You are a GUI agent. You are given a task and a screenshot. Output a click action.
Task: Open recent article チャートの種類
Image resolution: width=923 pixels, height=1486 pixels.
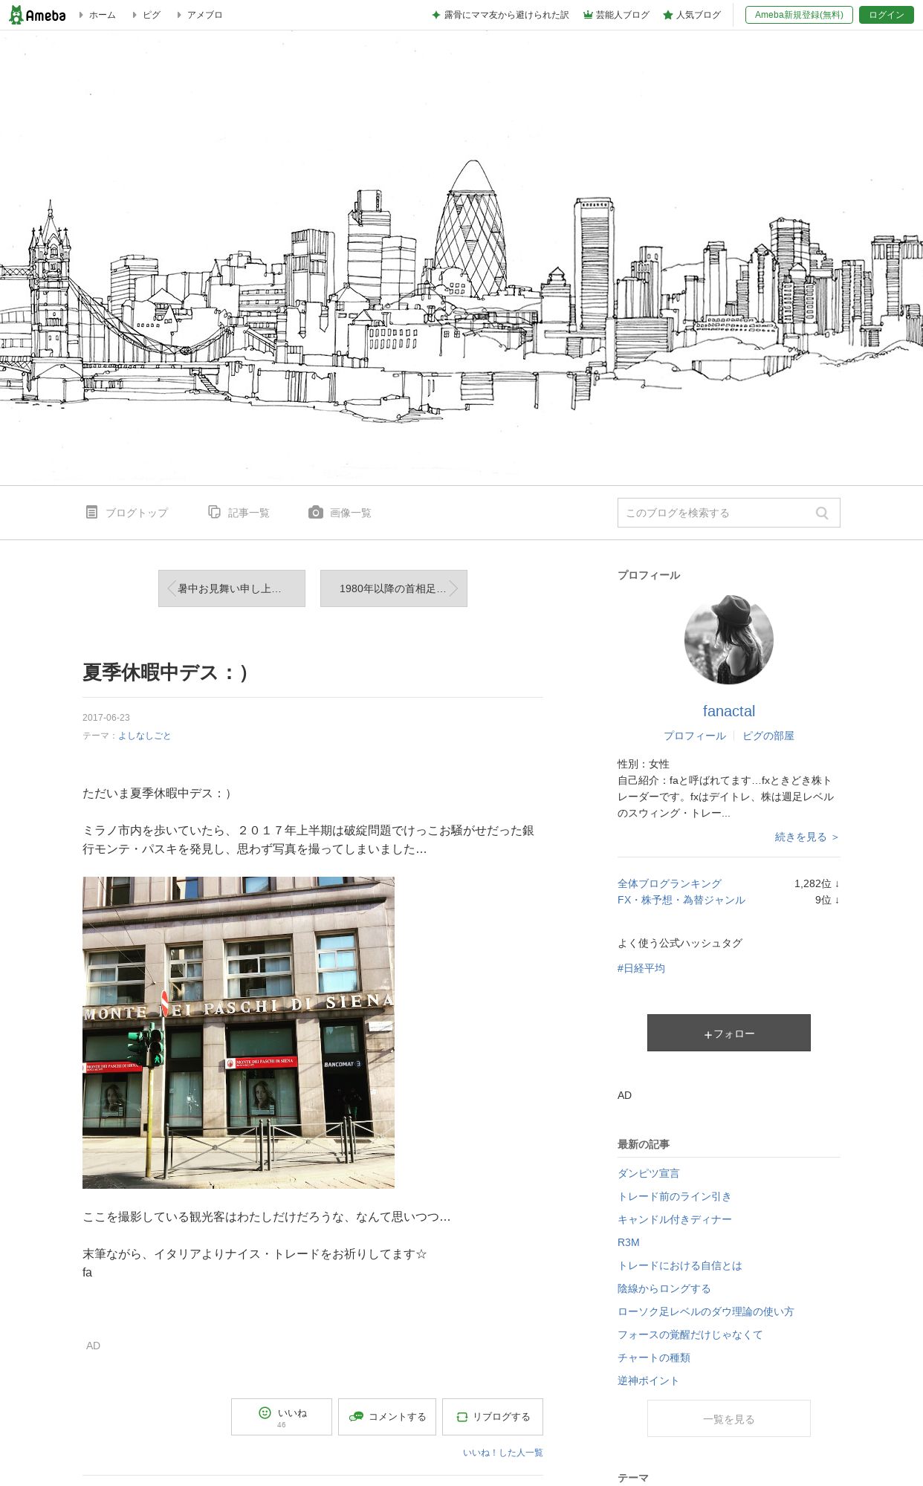(654, 1357)
